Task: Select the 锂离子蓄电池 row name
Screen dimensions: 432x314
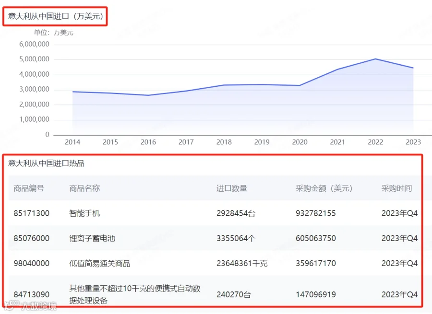Action: coord(92,238)
